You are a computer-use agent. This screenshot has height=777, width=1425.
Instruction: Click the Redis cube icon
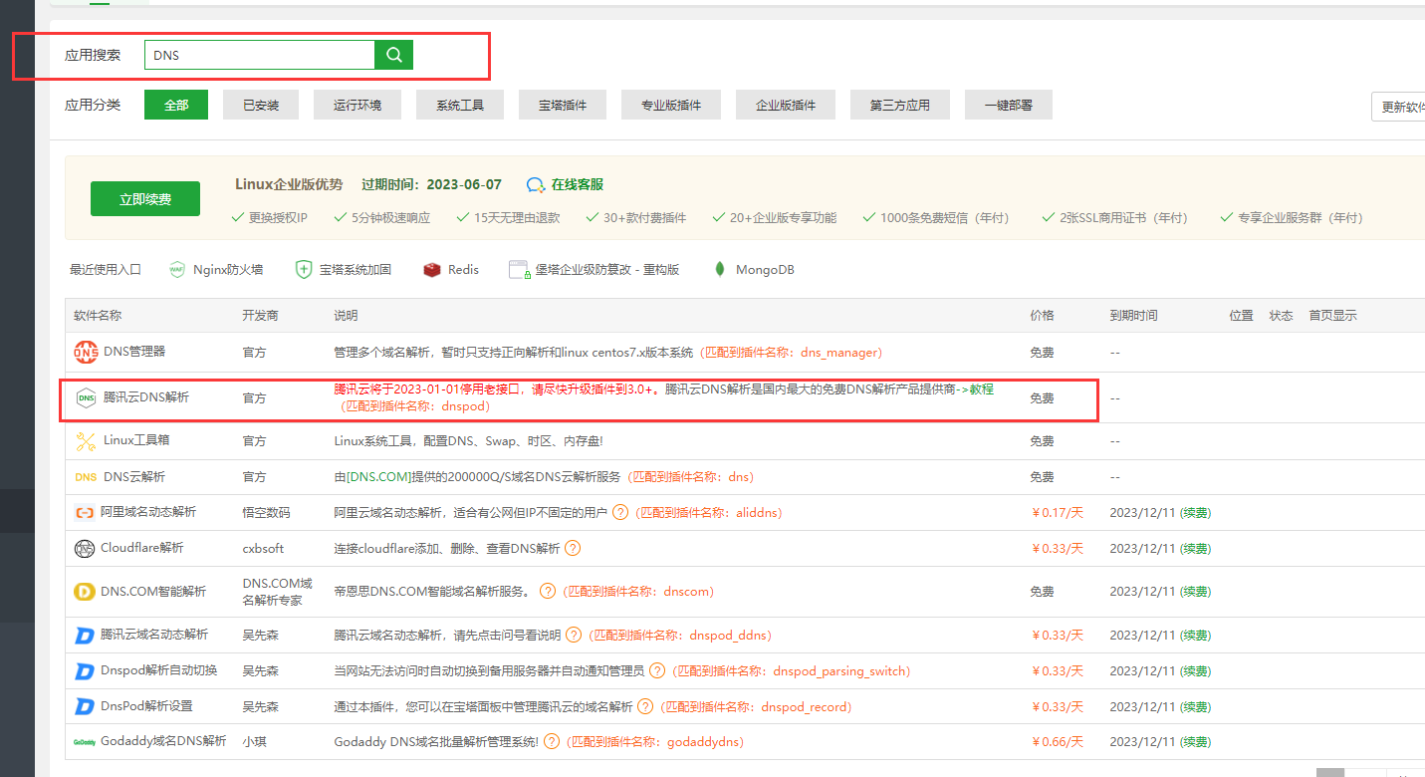click(431, 270)
